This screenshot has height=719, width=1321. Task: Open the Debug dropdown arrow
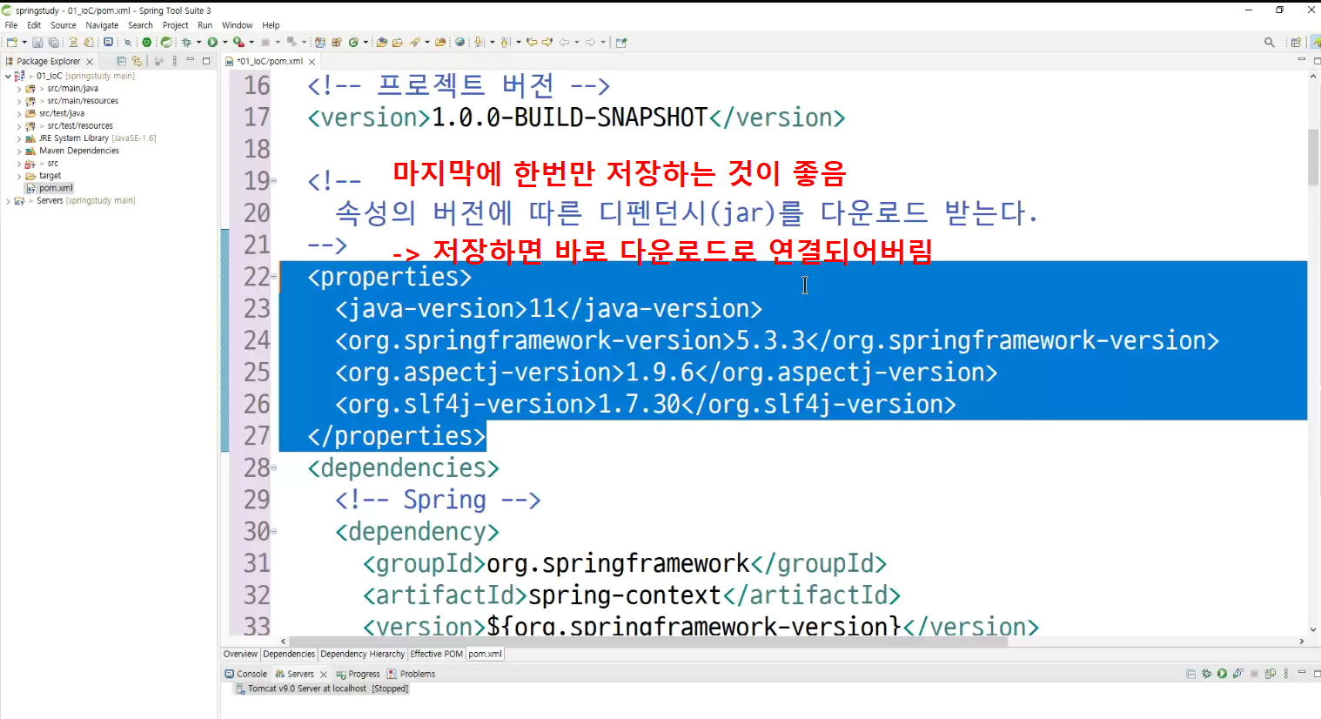(198, 42)
